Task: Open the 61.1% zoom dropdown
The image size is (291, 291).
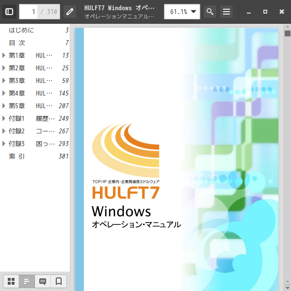Action: (182, 12)
